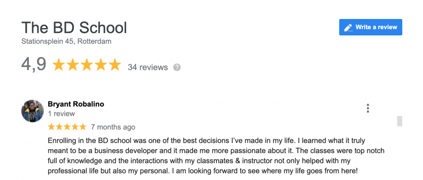Click the question mark help icon
This screenshot has width=423, height=180.
tap(177, 67)
